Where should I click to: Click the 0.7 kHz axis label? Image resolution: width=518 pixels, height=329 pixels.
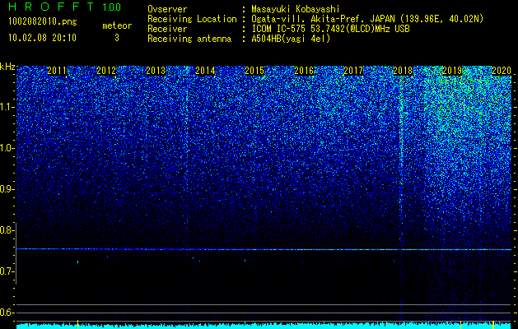click(x=7, y=271)
